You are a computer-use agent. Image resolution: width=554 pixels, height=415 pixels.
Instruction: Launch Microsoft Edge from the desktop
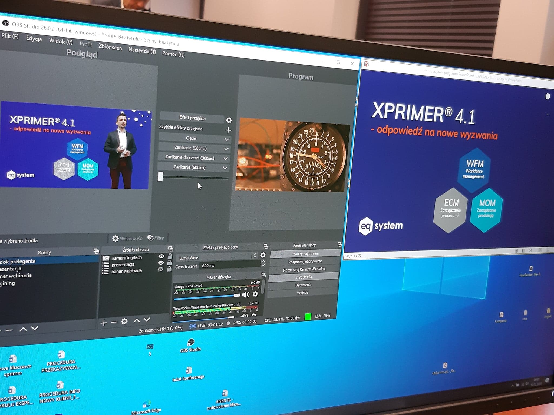pos(146,408)
